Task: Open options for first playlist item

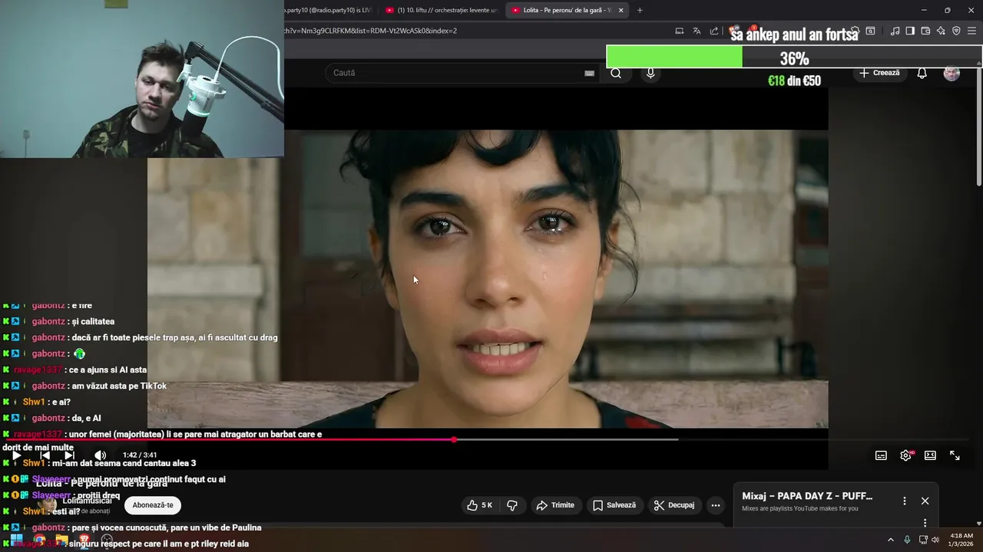Action: (x=925, y=523)
